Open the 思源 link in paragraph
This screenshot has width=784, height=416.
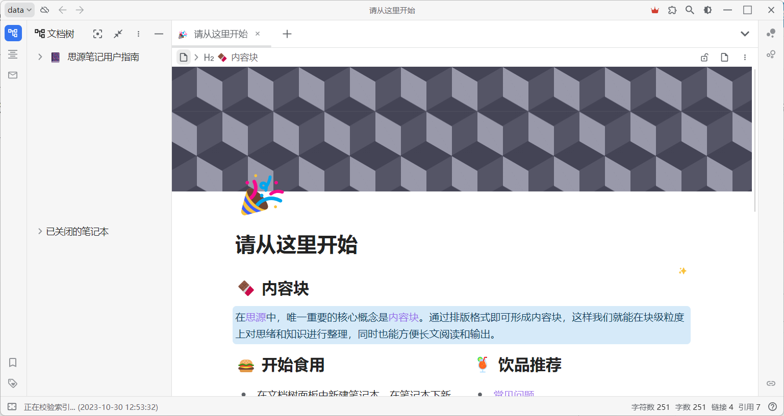[256, 318]
